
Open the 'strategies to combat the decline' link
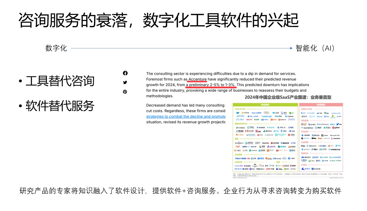click(186, 116)
